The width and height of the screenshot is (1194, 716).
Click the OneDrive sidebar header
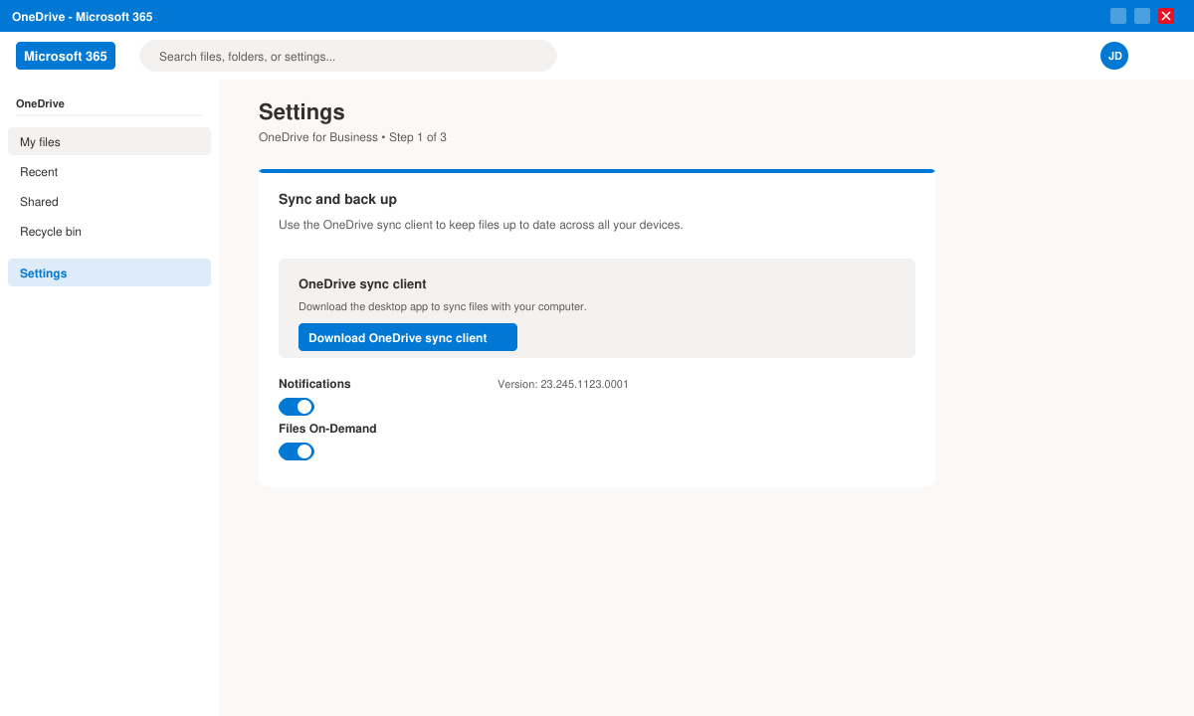point(40,103)
